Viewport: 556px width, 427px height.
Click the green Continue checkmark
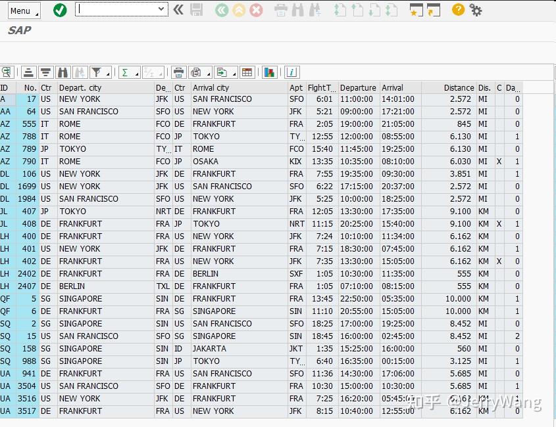pyautogui.click(x=59, y=9)
